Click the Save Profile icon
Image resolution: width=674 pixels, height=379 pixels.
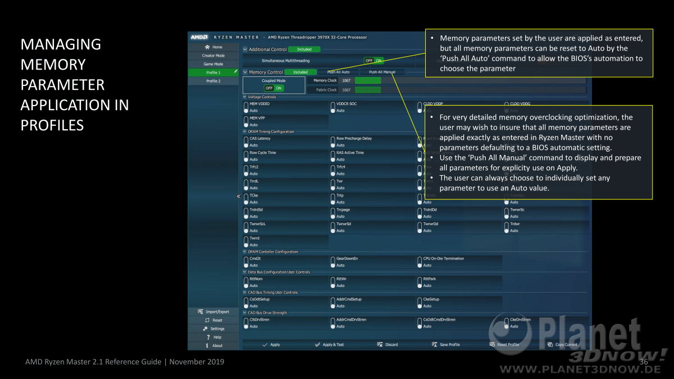pyautogui.click(x=434, y=344)
